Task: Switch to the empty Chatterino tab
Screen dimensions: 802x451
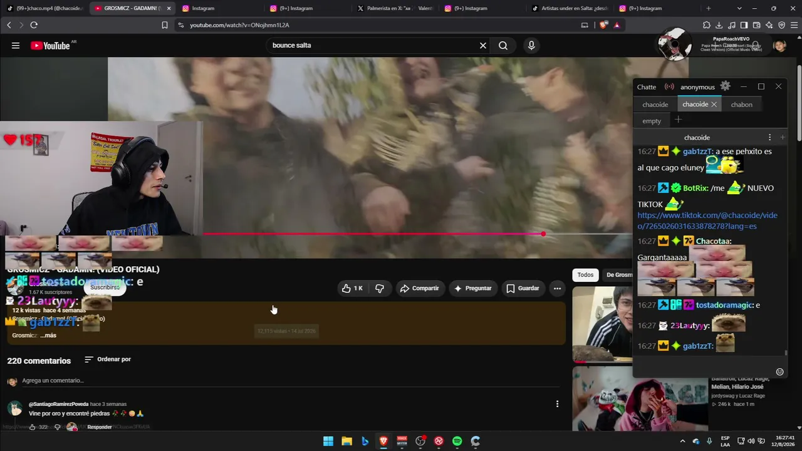Action: tap(652, 121)
